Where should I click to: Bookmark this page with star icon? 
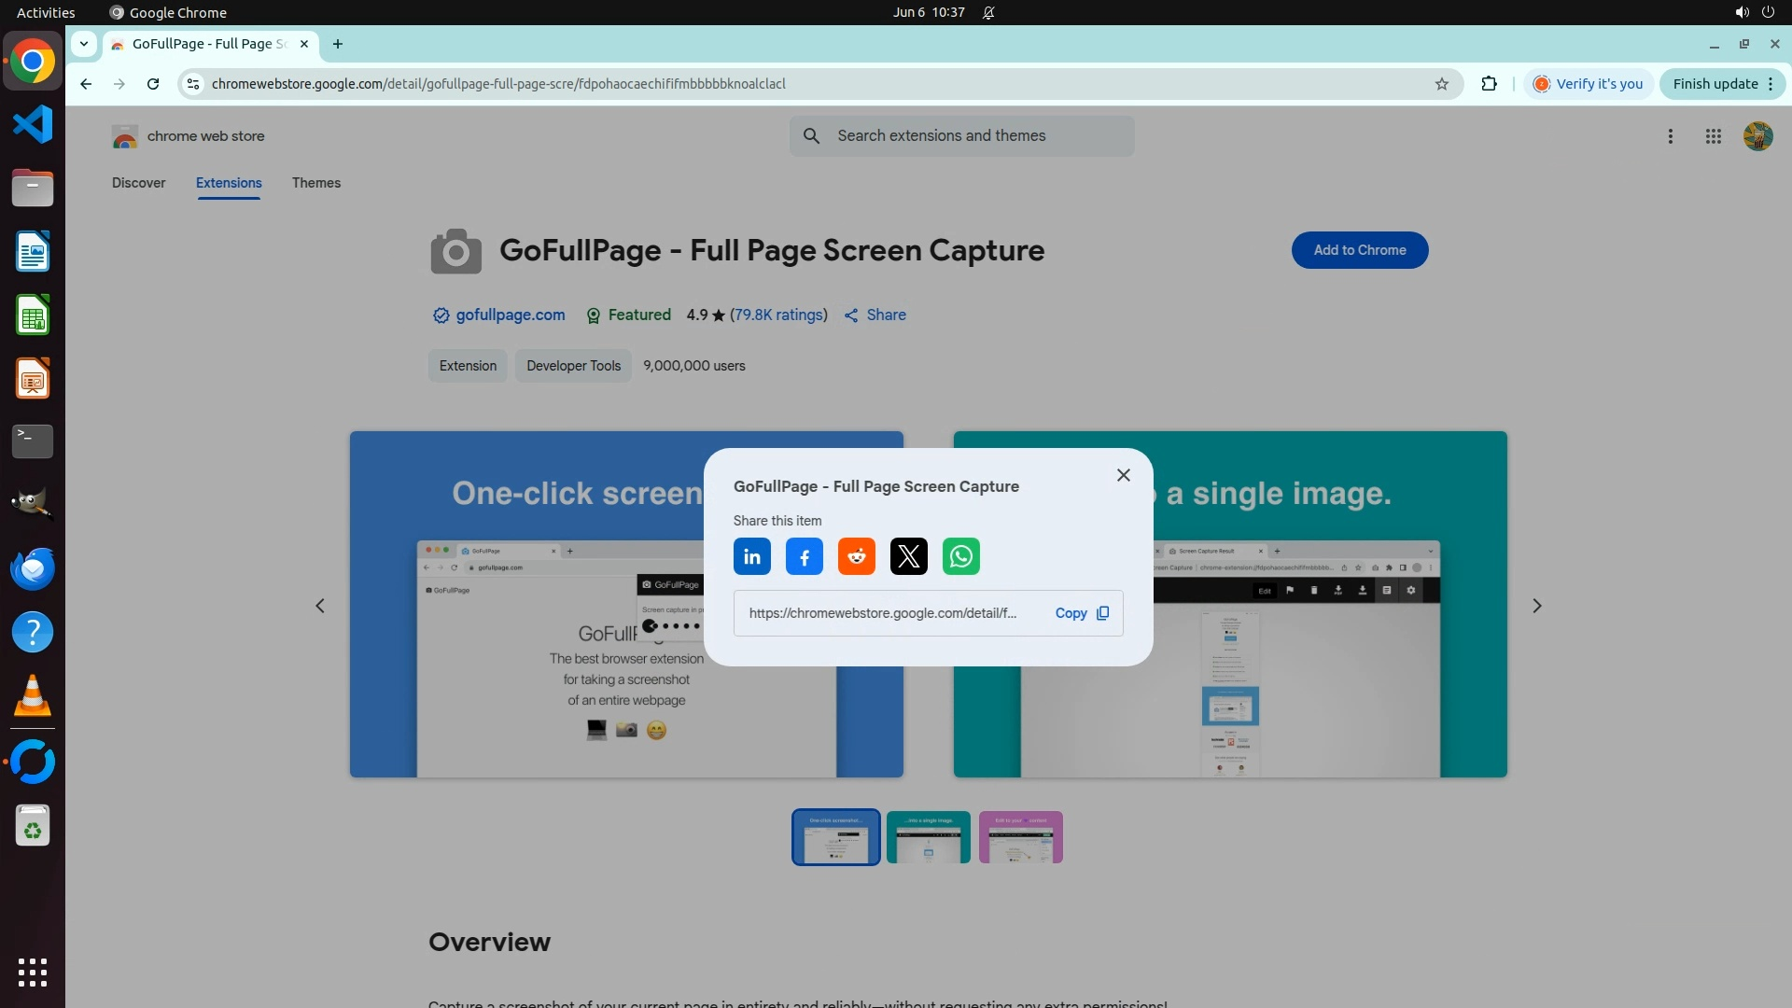[x=1441, y=84]
